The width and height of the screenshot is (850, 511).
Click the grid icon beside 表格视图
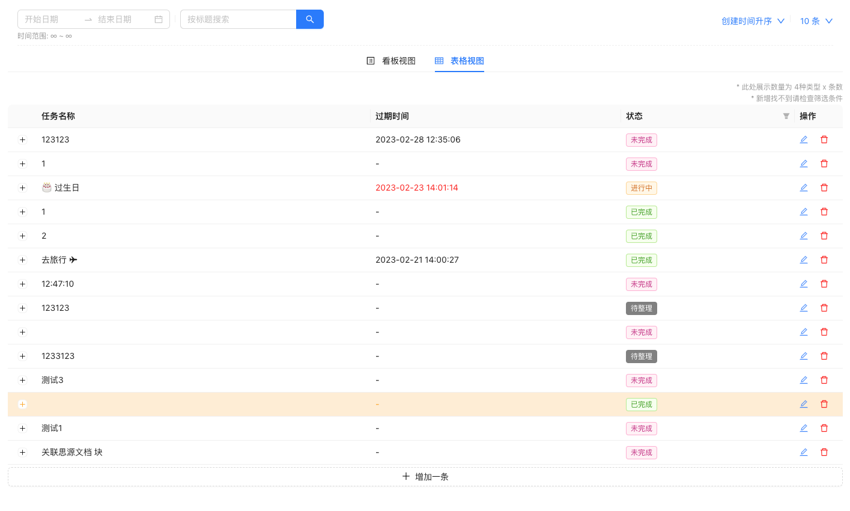point(439,61)
